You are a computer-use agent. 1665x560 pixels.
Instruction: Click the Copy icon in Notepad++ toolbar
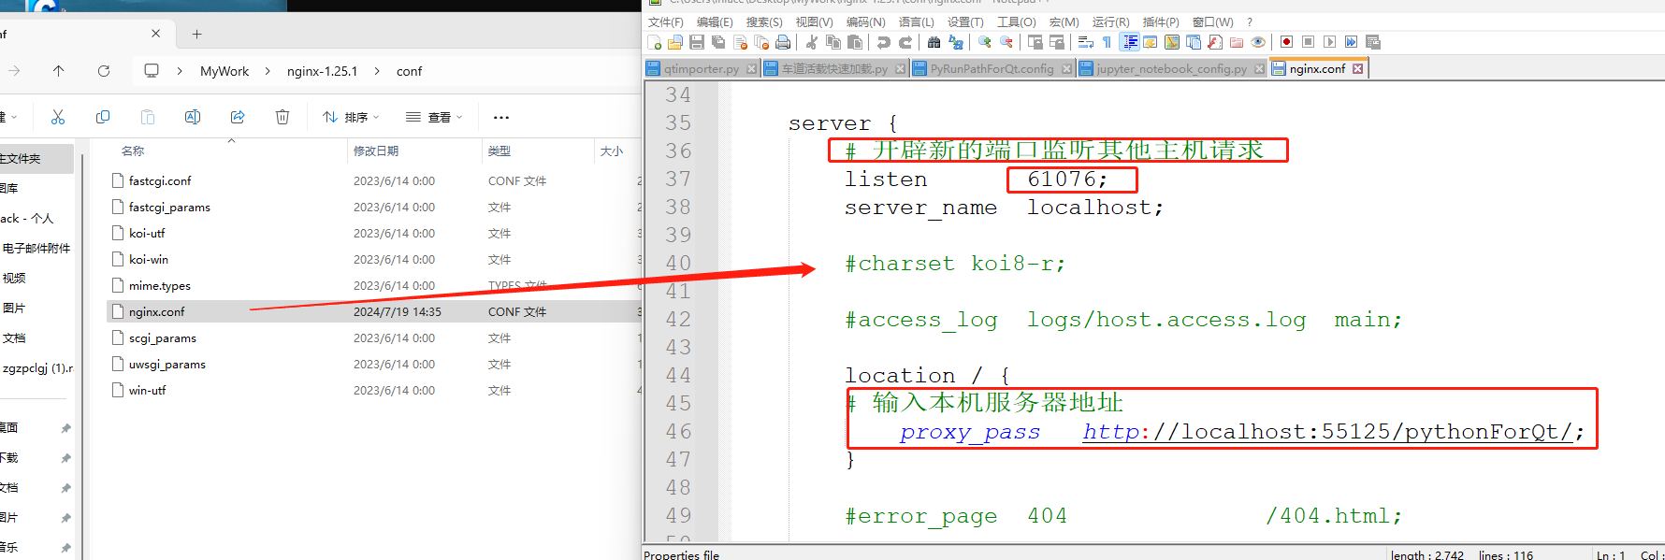click(x=832, y=42)
